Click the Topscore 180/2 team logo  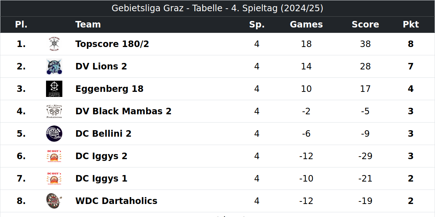54,44
